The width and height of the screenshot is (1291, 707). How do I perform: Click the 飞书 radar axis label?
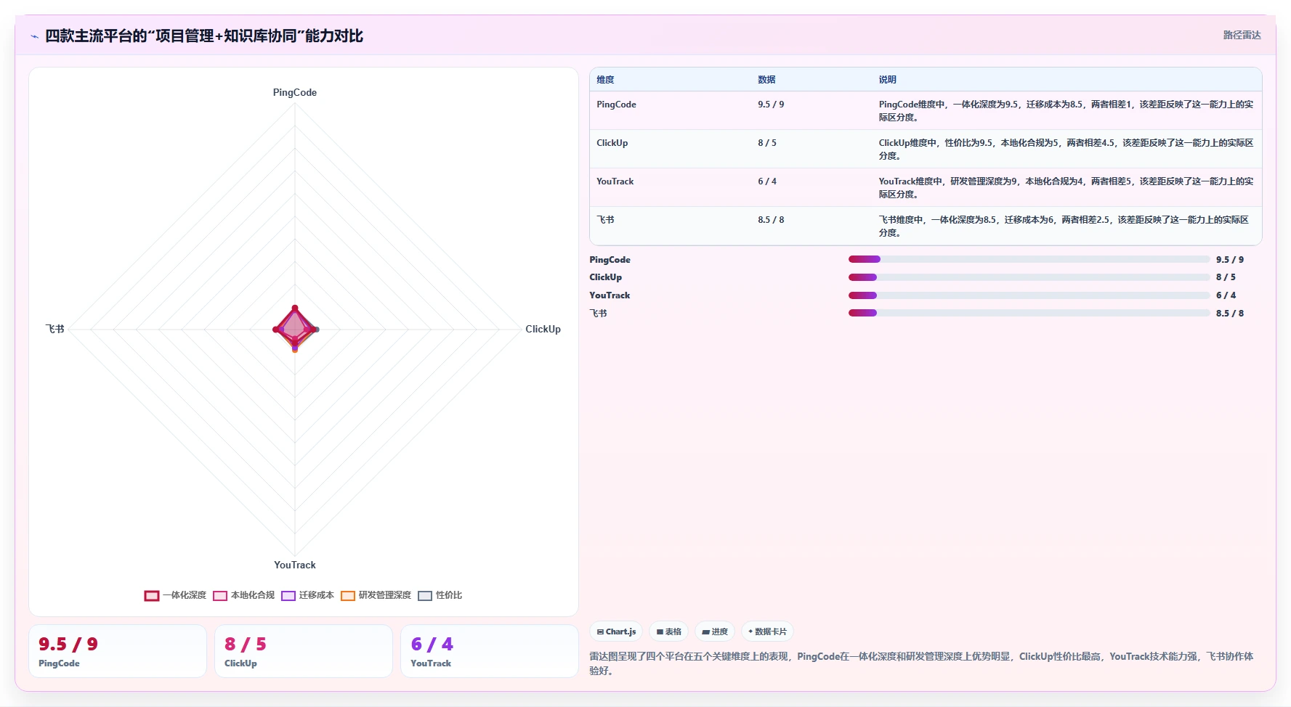click(55, 330)
